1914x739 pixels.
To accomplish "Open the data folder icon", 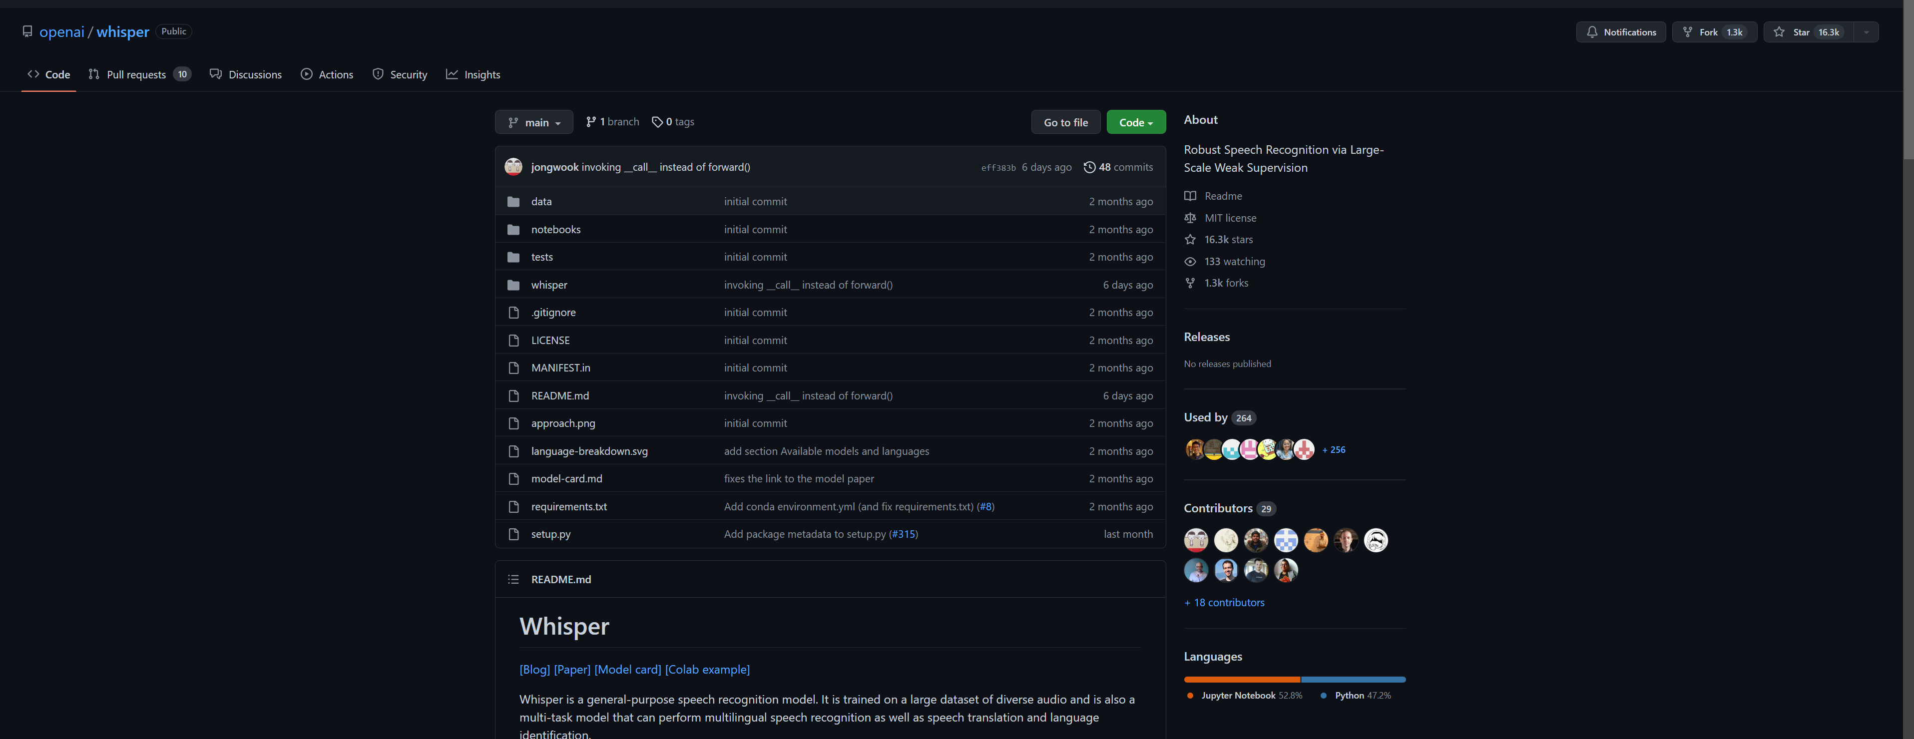I will tap(512, 201).
